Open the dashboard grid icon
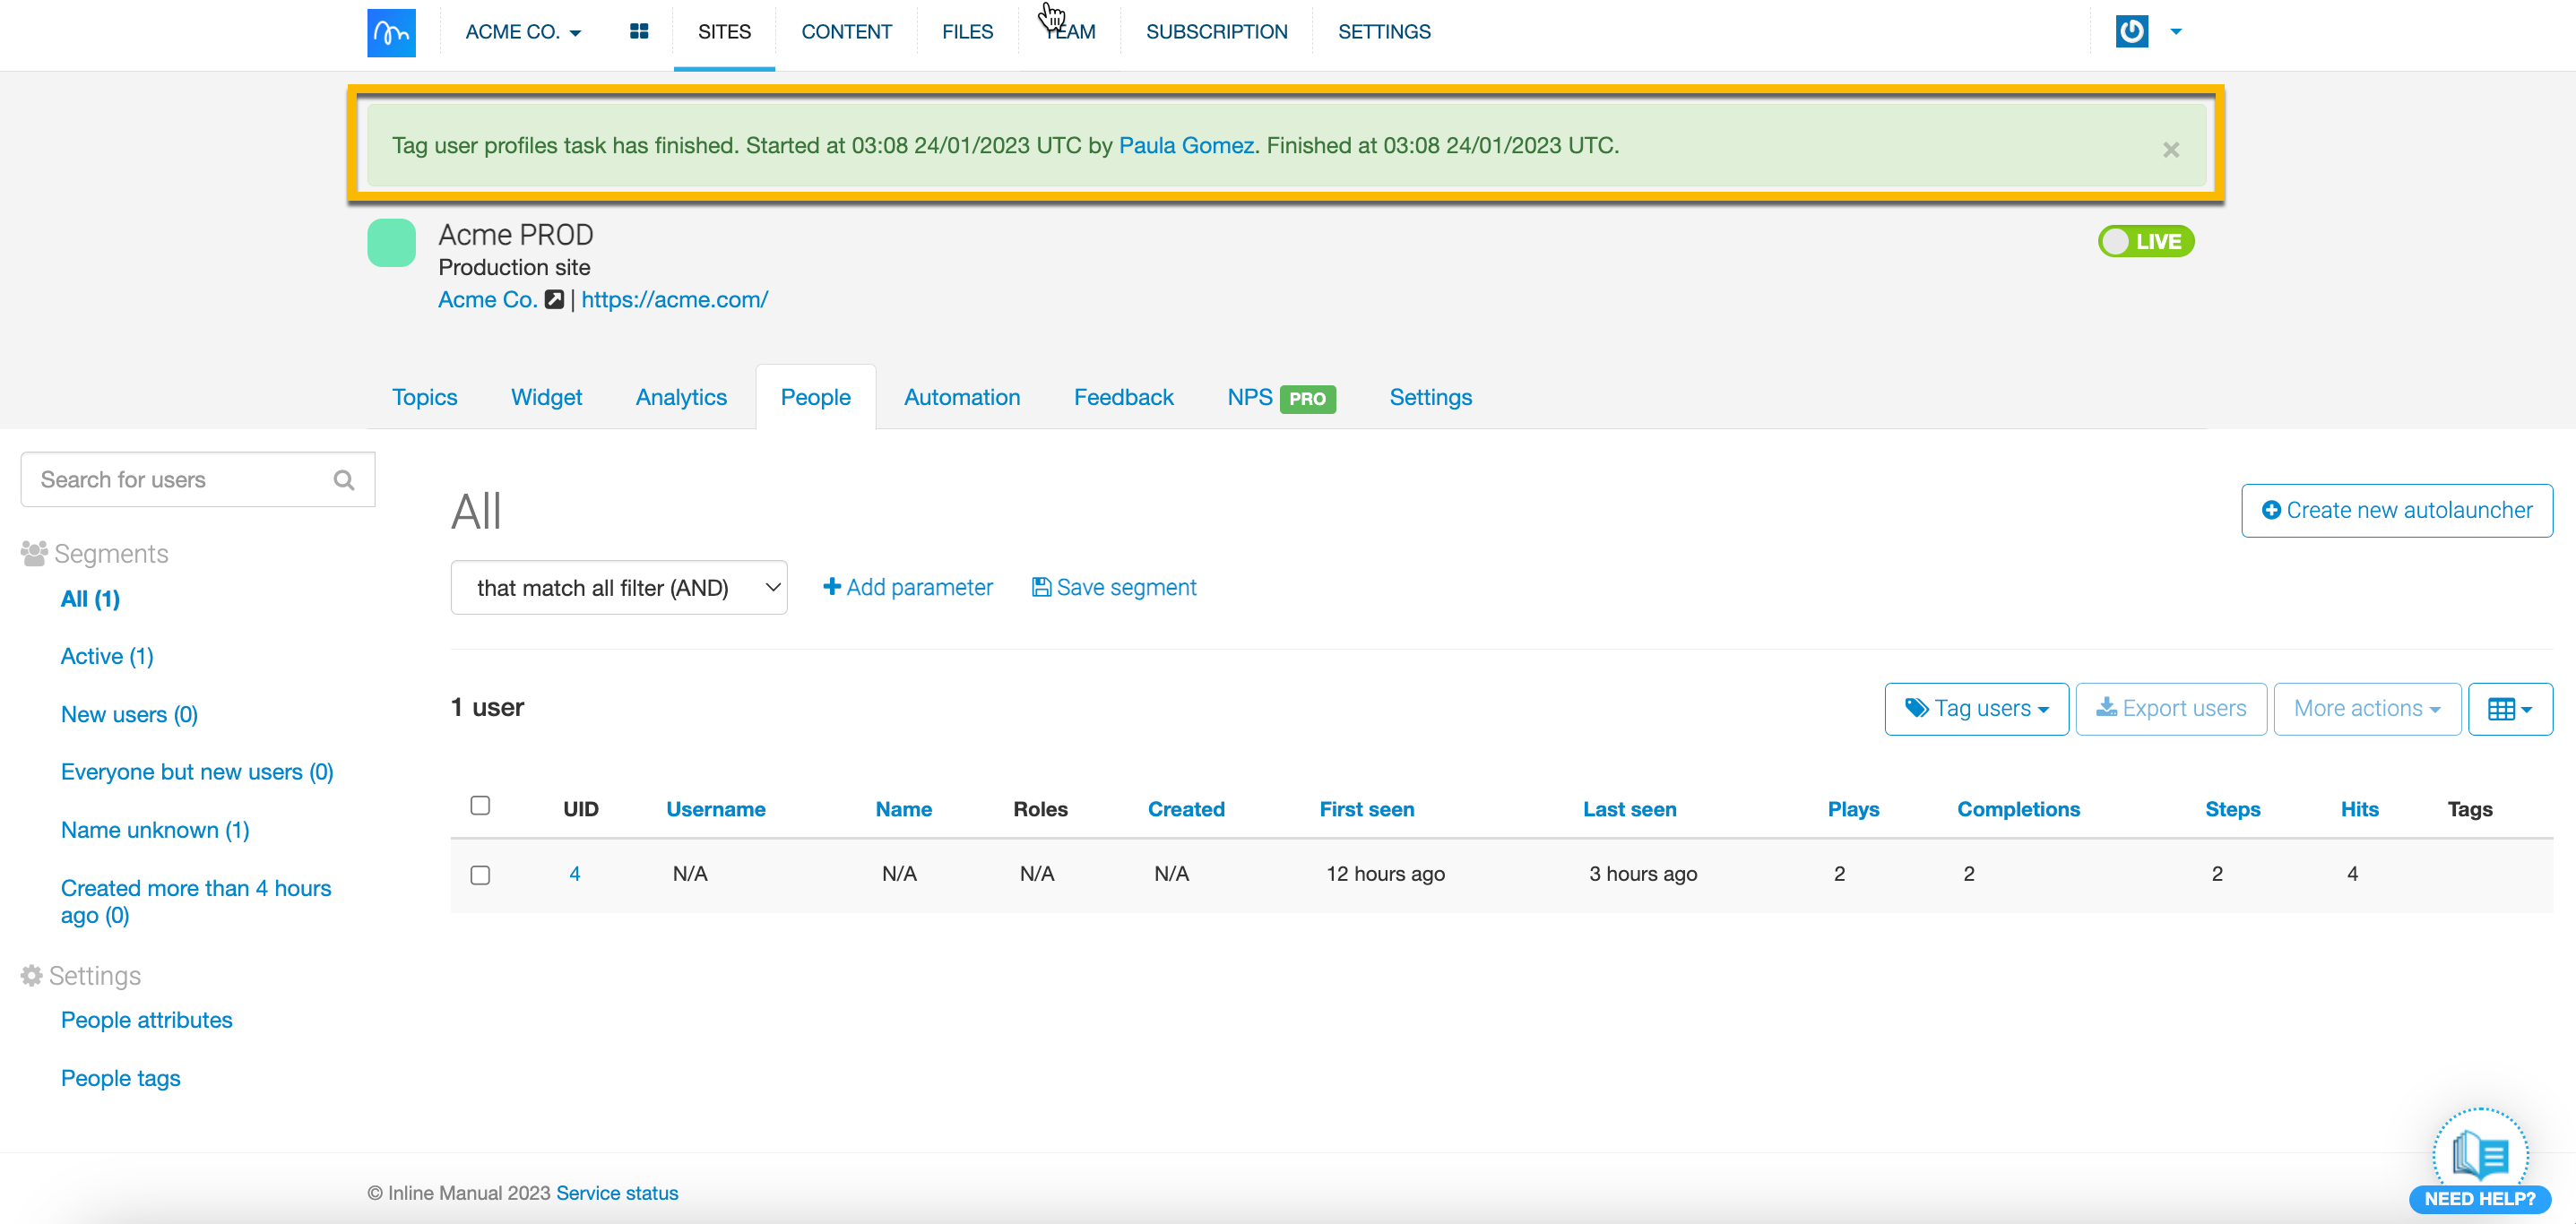 (639, 32)
